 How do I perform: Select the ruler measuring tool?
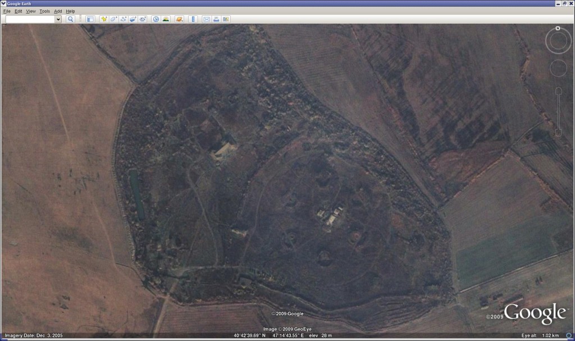(193, 19)
